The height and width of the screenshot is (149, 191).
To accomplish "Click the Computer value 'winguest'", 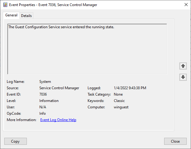I will pos(121,107).
